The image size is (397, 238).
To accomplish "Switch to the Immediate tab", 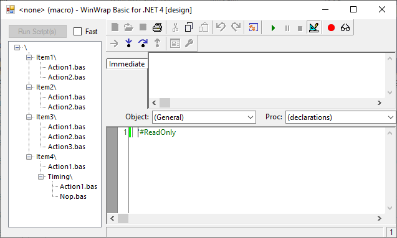I will pos(127,64).
